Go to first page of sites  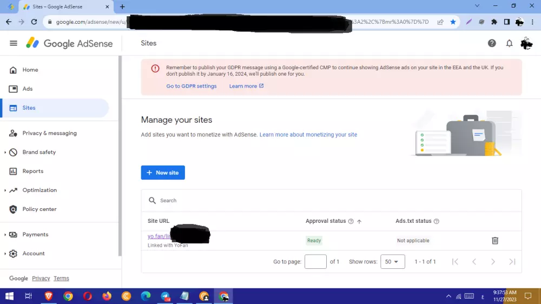[455, 262]
